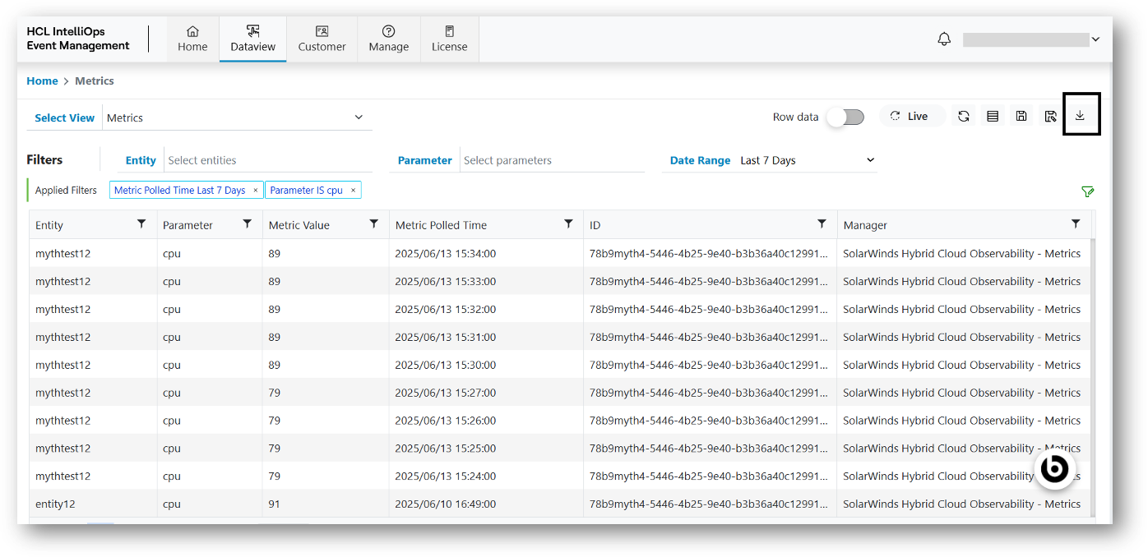1148x557 pixels.
Task: Remove the Parameter IS cpu filter
Action: [x=353, y=191]
